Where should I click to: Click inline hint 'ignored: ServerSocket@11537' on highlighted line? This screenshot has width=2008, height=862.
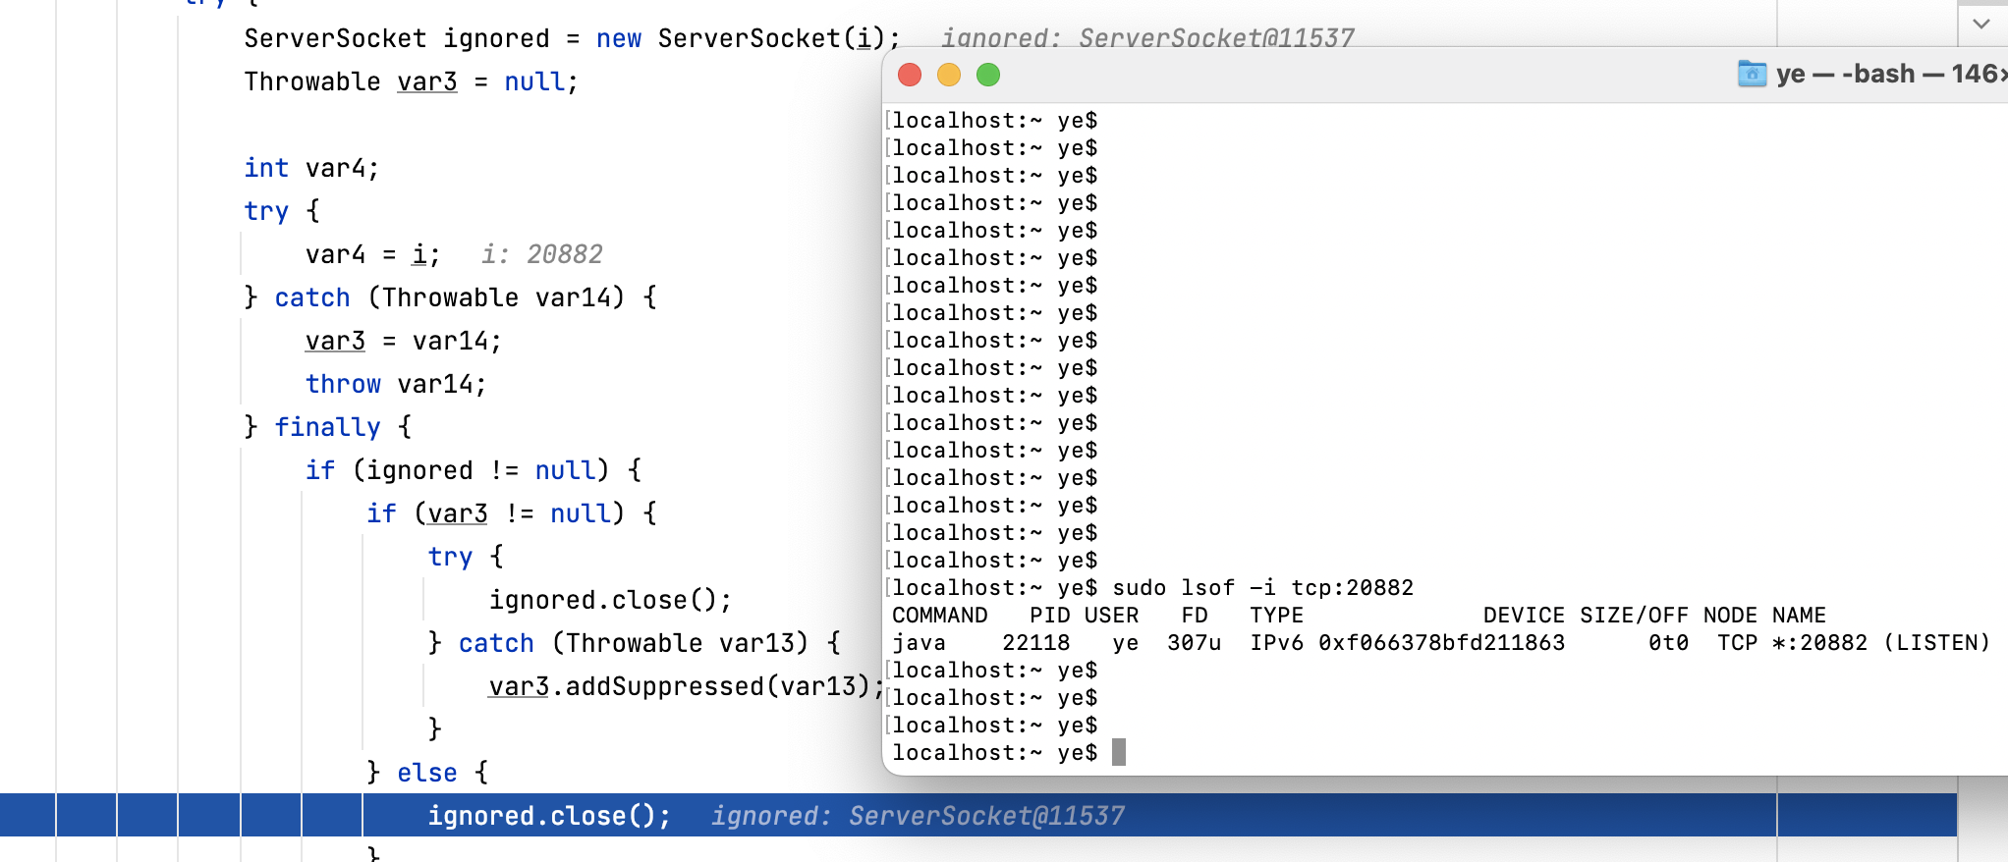[x=918, y=816]
